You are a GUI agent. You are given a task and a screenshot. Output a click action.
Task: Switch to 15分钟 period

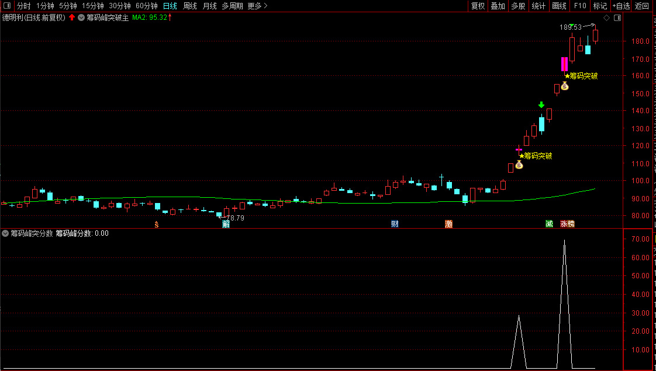pos(92,6)
